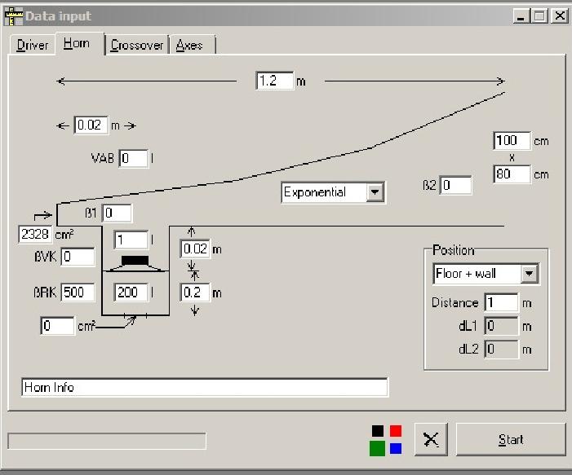Click the horn length field showing 1.2
Screen dimensions: 572x475
click(x=275, y=81)
